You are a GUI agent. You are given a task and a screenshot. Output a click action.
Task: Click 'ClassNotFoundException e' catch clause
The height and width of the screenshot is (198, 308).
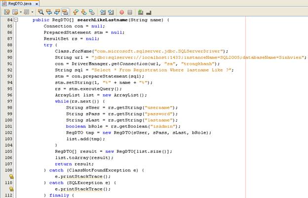(x=102, y=170)
